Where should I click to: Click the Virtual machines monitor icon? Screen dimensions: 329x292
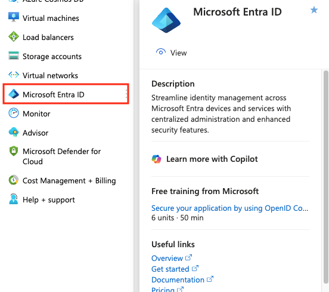click(x=14, y=17)
